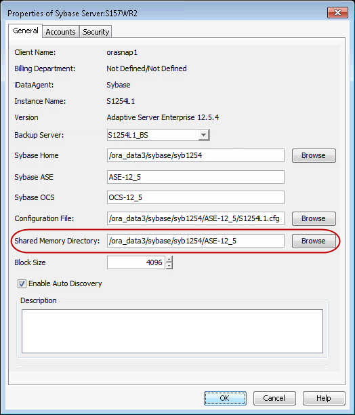This screenshot has width=355, height=415.
Task: Click the Sybase Home path field
Action: [196, 155]
